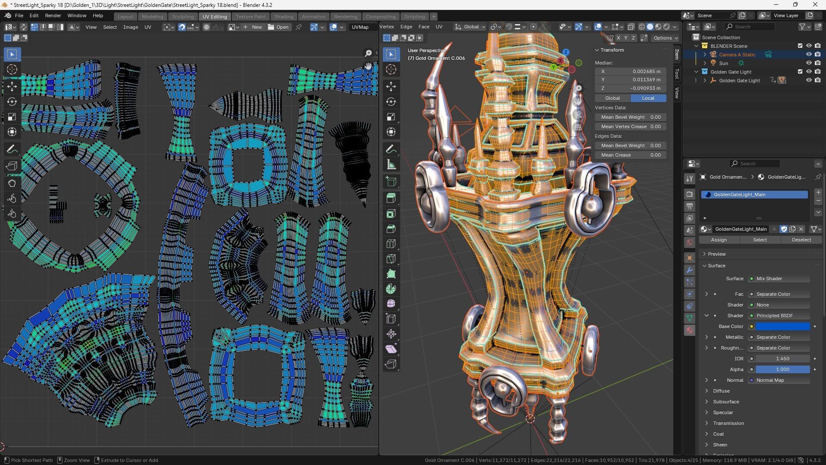Select the Loop Cut tool in viewport
Image resolution: width=826 pixels, height=465 pixels.
click(x=391, y=244)
